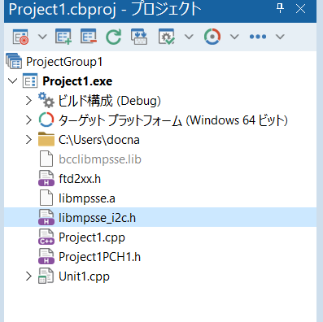Image resolution: width=323 pixels, height=322 pixels.
Task: Refresh the project tree
Action: click(113, 37)
